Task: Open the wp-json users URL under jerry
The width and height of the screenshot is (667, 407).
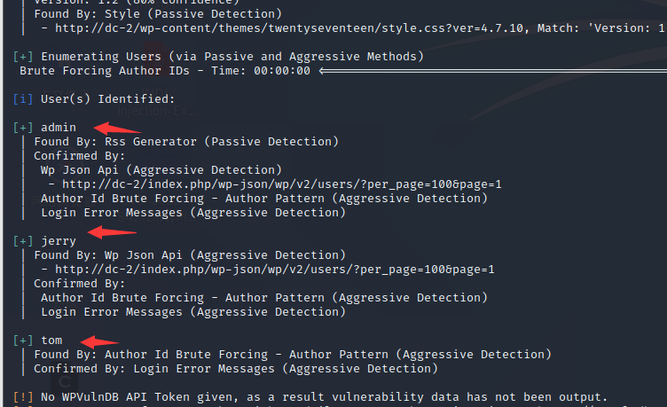Action: click(275, 270)
